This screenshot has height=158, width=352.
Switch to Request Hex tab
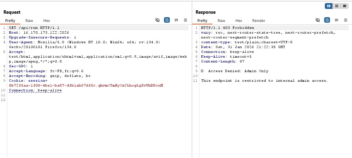[x=46, y=21]
